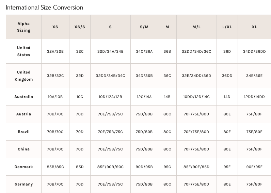Screen dimensions: 271x193
Task: Select the 10DD/12D/14C Australia cell
Action: [x=196, y=97]
